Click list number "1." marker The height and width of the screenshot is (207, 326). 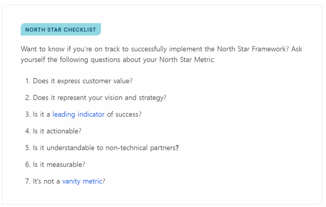28,81
